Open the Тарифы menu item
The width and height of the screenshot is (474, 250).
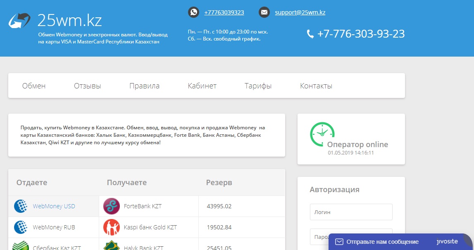tap(258, 86)
